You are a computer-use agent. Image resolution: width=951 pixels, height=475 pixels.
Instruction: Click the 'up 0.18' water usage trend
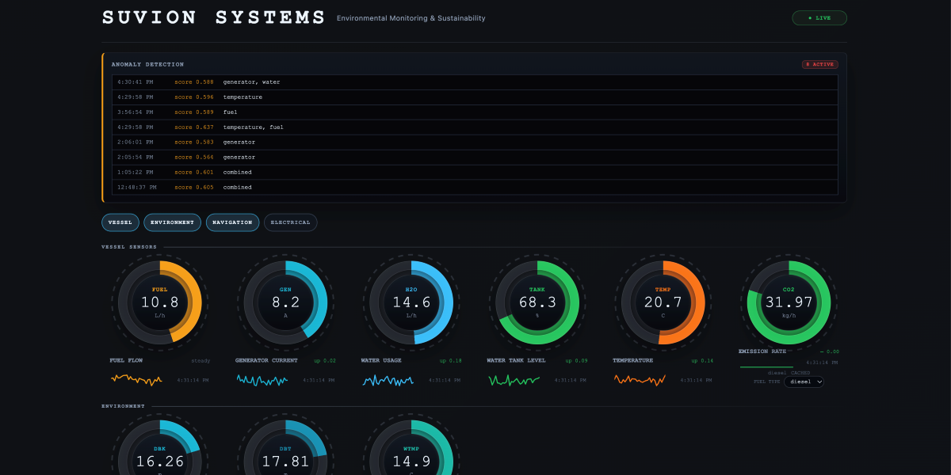coord(451,361)
